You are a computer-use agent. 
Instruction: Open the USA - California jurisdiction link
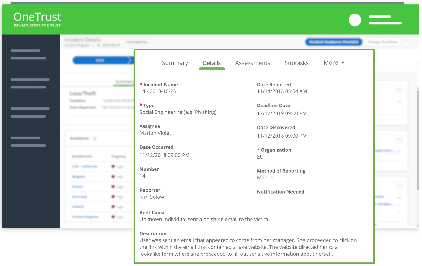coord(85,166)
